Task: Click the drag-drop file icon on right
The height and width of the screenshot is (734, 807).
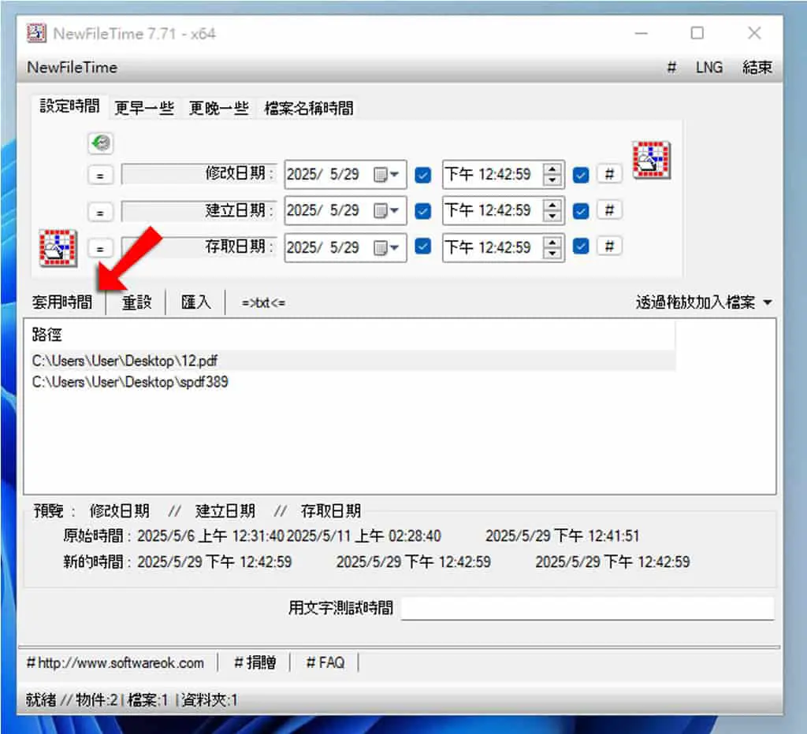Action: (x=651, y=159)
